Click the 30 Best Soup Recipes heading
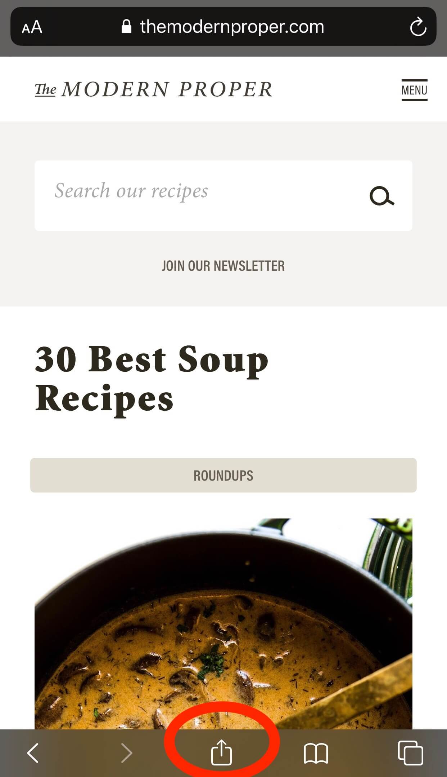Viewport: 447px width, 777px height. (x=152, y=379)
